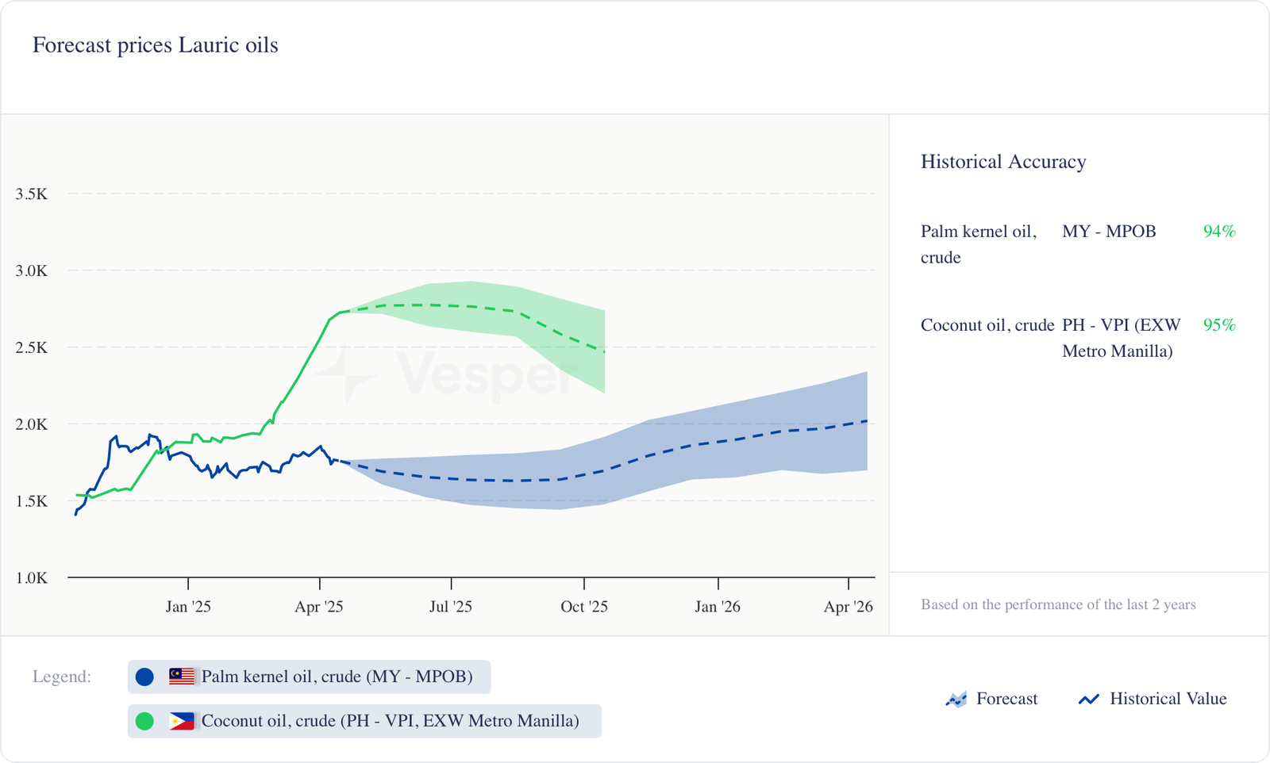
Task: Click the Philippines flag icon in legend
Action: 182,721
